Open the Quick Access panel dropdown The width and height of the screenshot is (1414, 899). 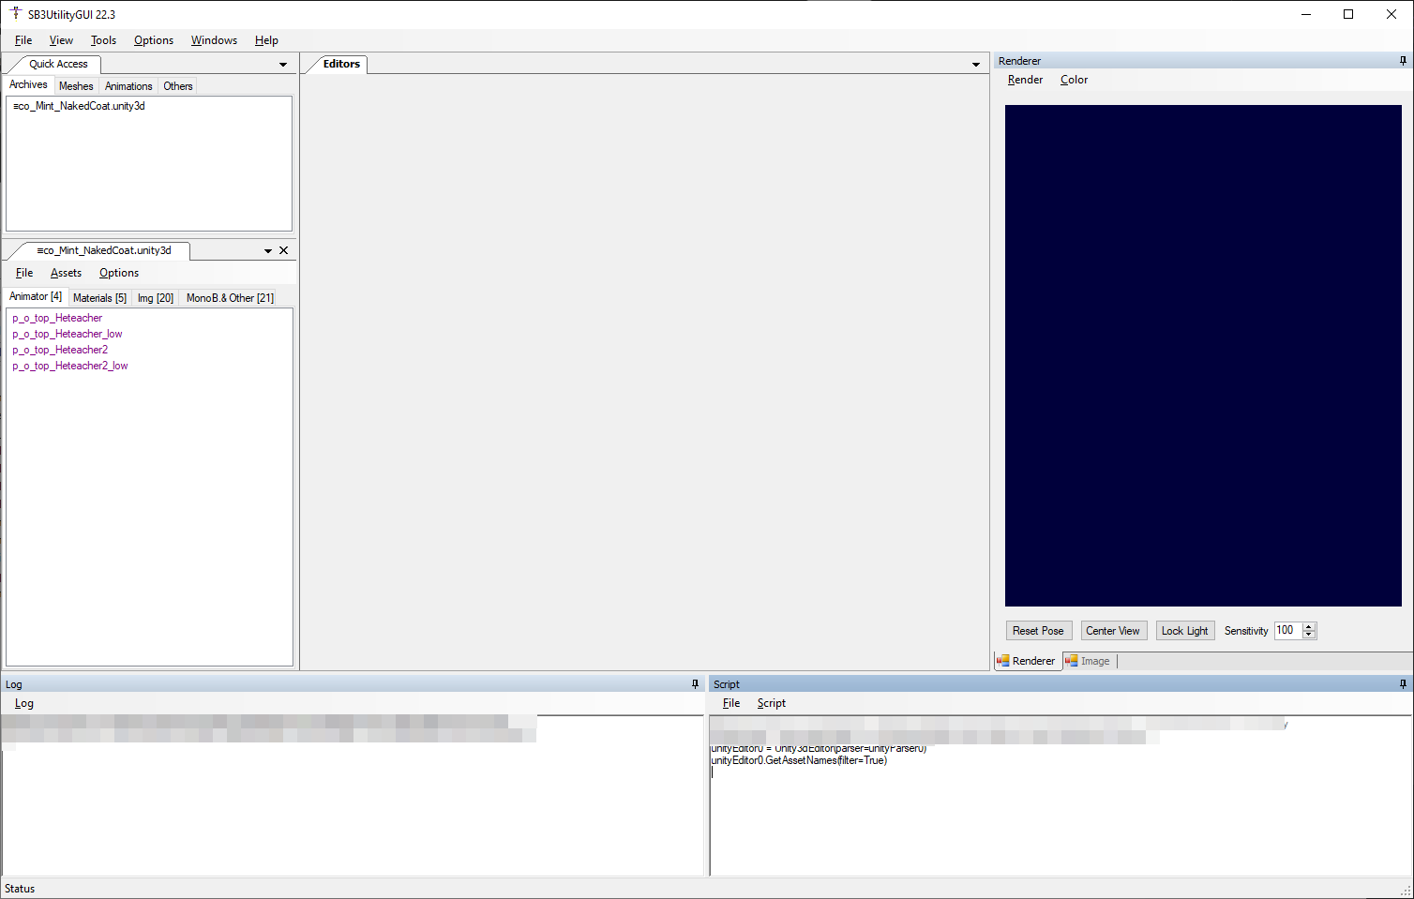pos(282,64)
